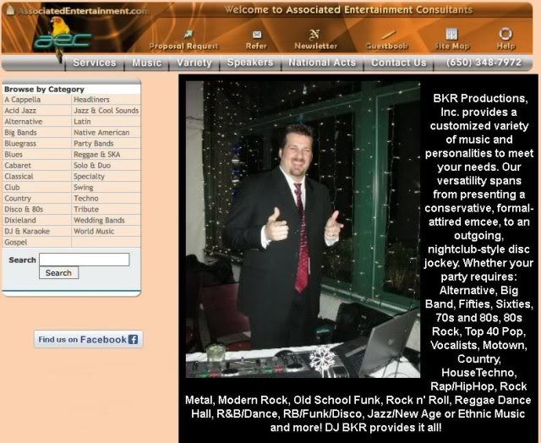Viewport: 541px width, 443px height.
Task: Open the Gospel category
Action: [x=16, y=243]
